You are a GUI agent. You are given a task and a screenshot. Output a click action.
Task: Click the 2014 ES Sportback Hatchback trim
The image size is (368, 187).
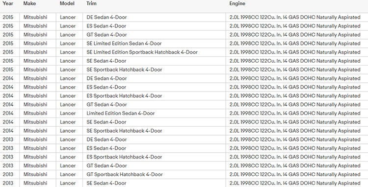pyautogui.click(x=124, y=96)
